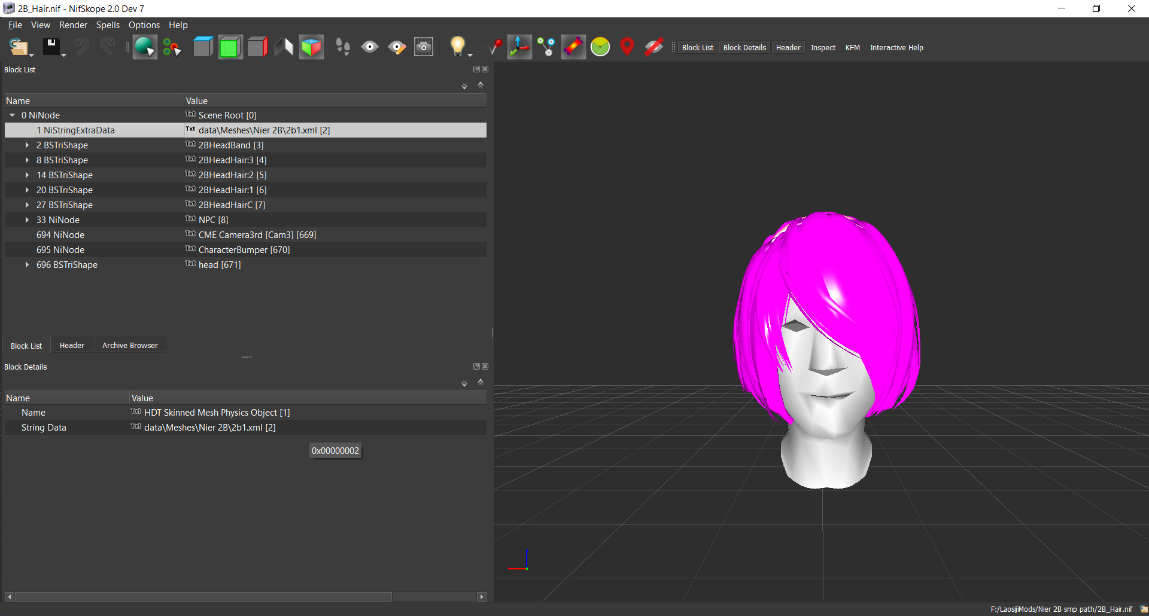1149x616 pixels.
Task: Toggle show hidden crossed-eye icon
Action: (x=653, y=47)
